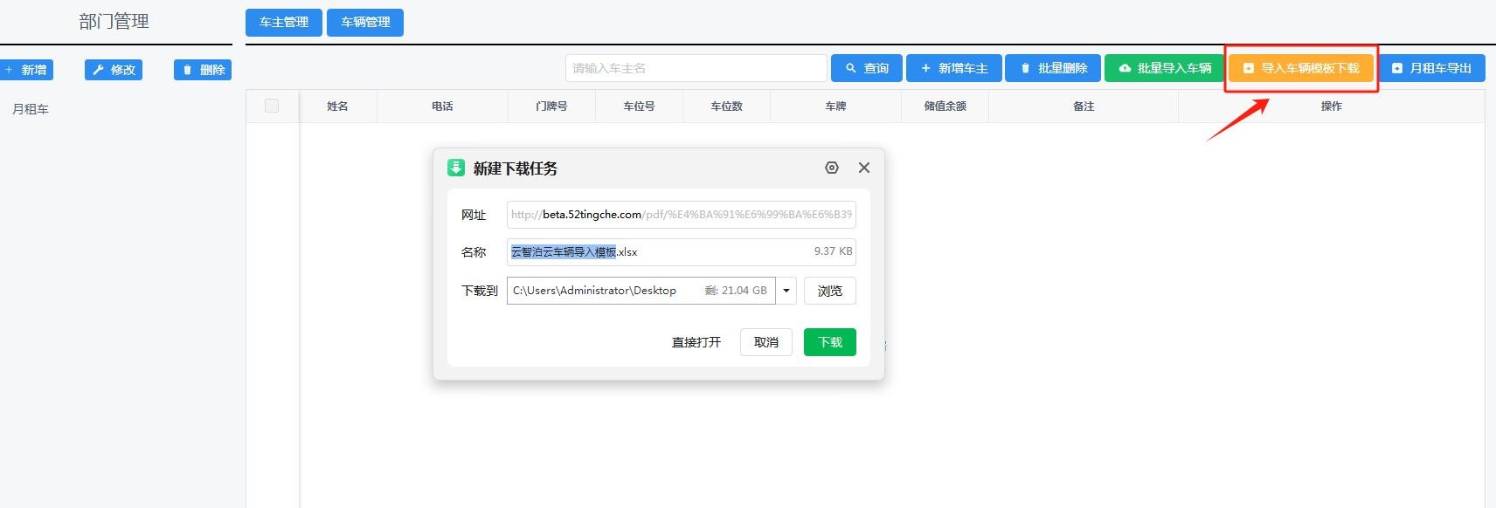Click the 车位号 column header
The image size is (1496, 508).
coord(639,106)
